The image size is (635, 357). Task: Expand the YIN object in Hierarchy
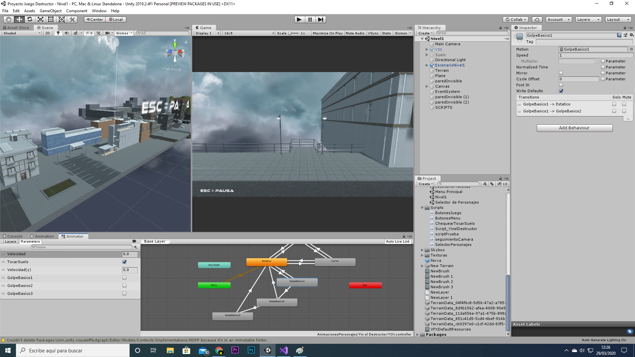[427, 50]
